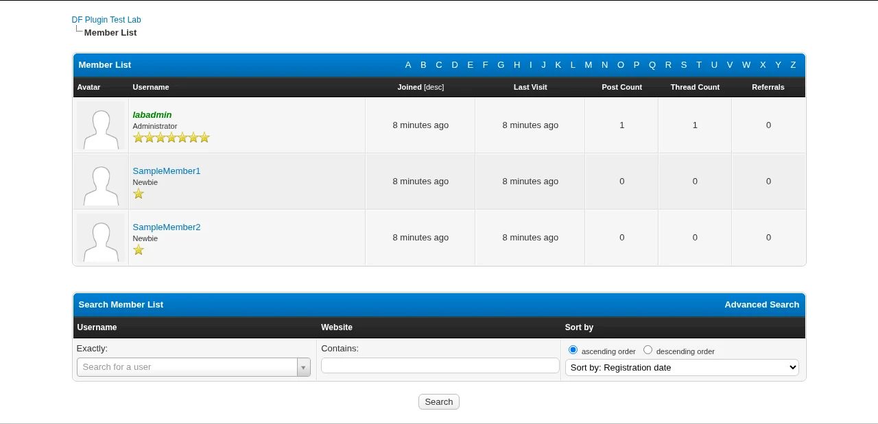Click SampleMember2's single star icon
The height and width of the screenshot is (424, 878).
[x=139, y=250]
